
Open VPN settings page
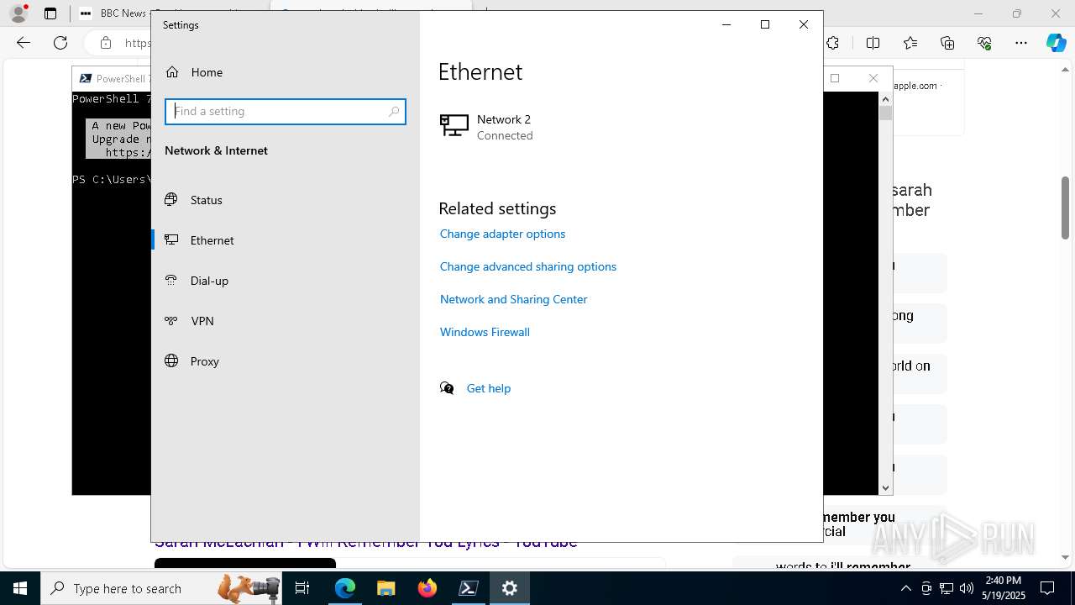pos(286,321)
